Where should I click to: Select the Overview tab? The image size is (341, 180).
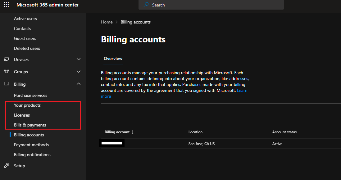point(113,58)
